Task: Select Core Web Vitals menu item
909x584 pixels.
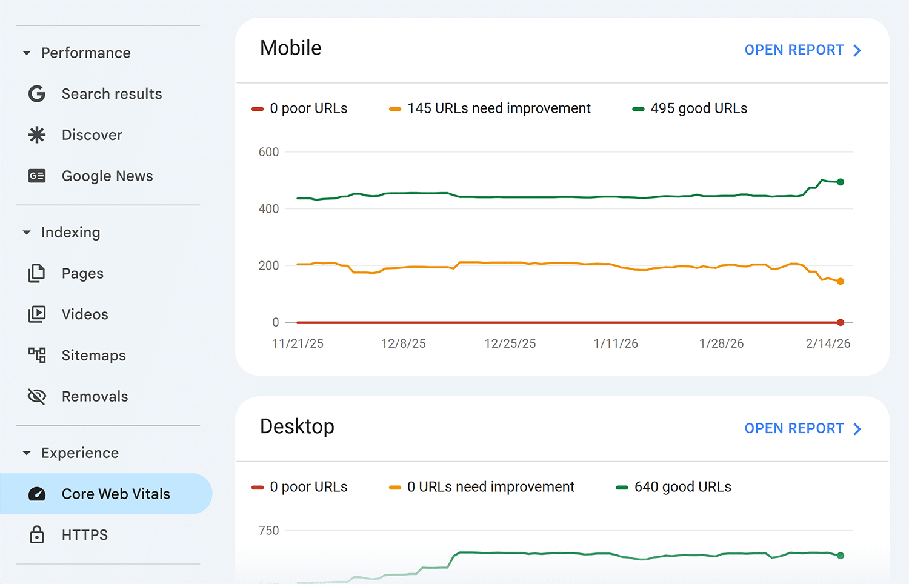Action: pos(106,494)
